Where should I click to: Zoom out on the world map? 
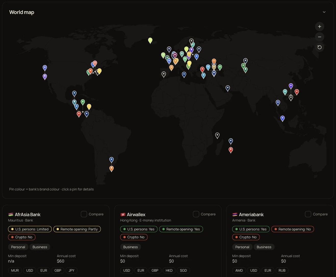(319, 37)
